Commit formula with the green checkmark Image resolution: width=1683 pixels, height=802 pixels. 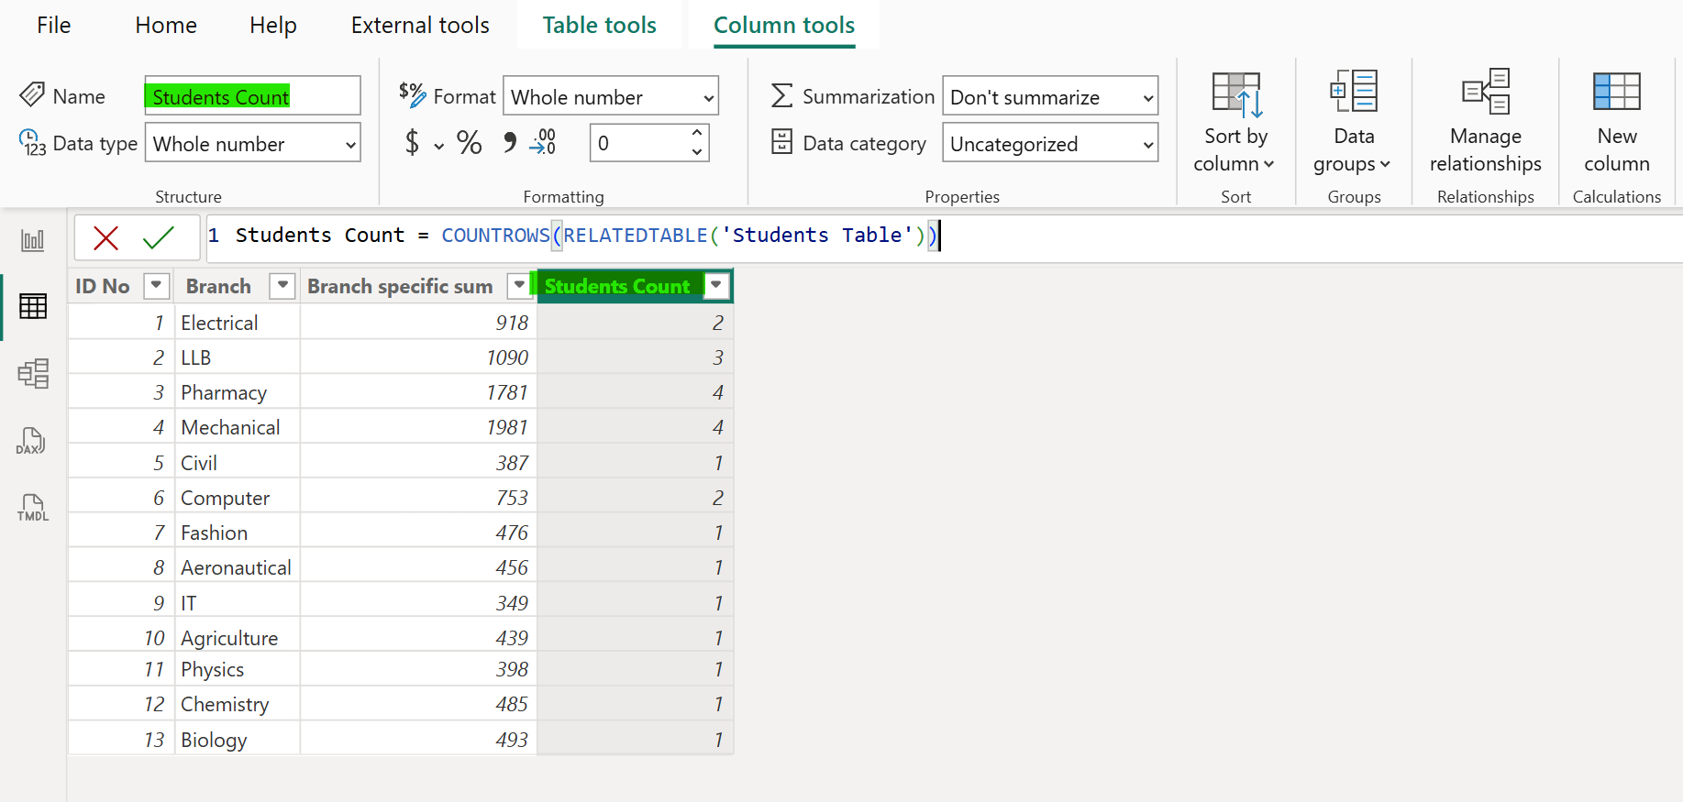click(x=159, y=238)
